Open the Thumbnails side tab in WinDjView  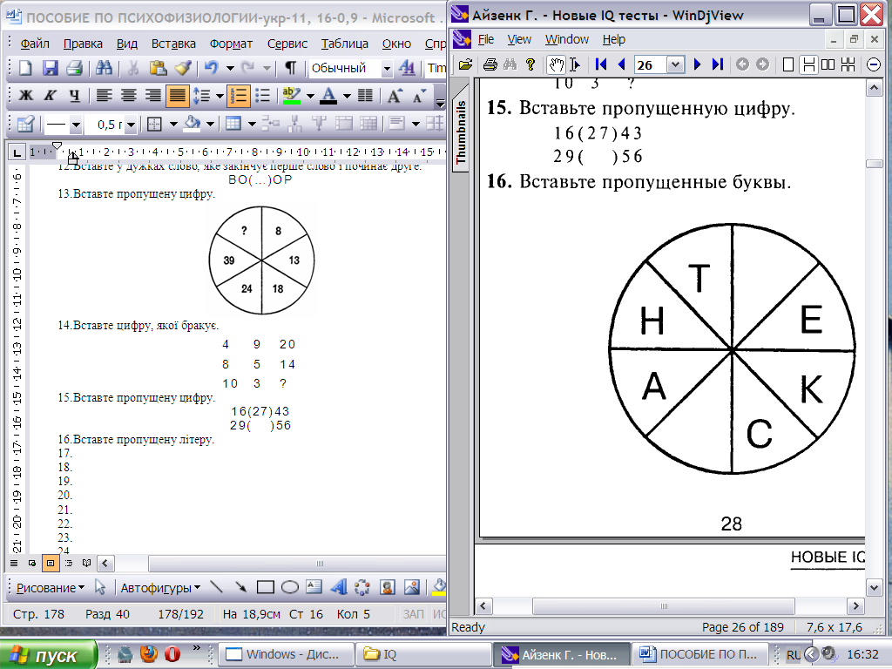461,128
